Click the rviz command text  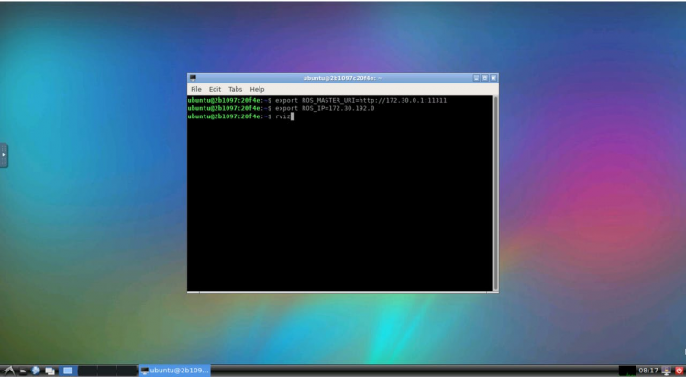click(x=282, y=116)
